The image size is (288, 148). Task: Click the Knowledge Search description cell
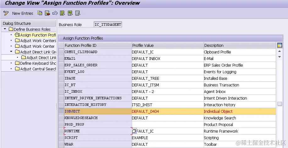click(240, 118)
